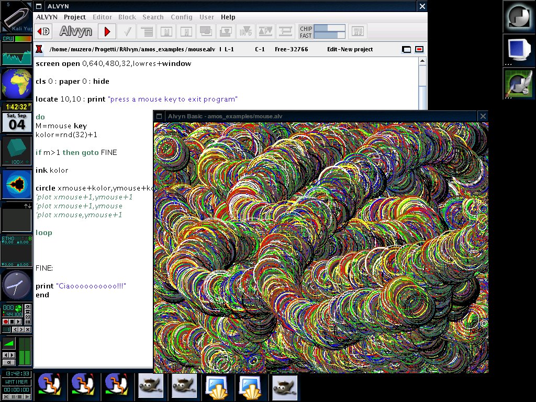Click the red X icon beside the file path

point(39,49)
